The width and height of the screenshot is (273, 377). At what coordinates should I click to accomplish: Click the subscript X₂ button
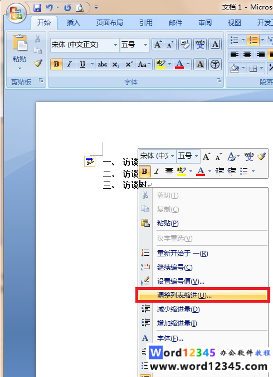[x=115, y=64]
